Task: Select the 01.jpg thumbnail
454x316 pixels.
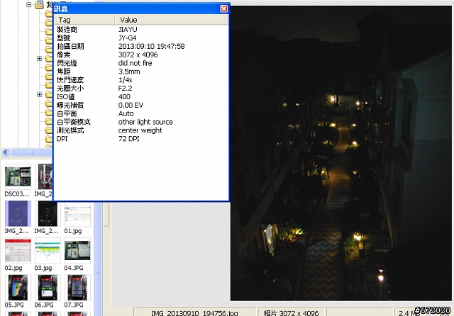Action: pos(77,215)
